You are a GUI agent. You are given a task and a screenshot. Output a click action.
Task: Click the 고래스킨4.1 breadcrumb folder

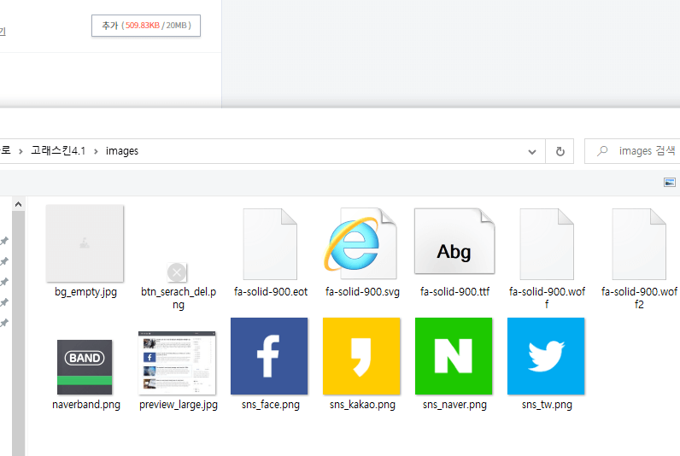pyautogui.click(x=58, y=151)
